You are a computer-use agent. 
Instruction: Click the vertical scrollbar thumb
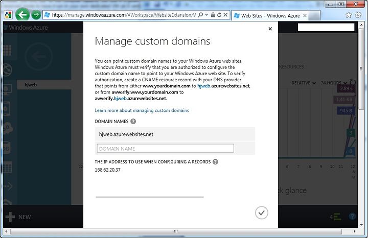pos(361,68)
